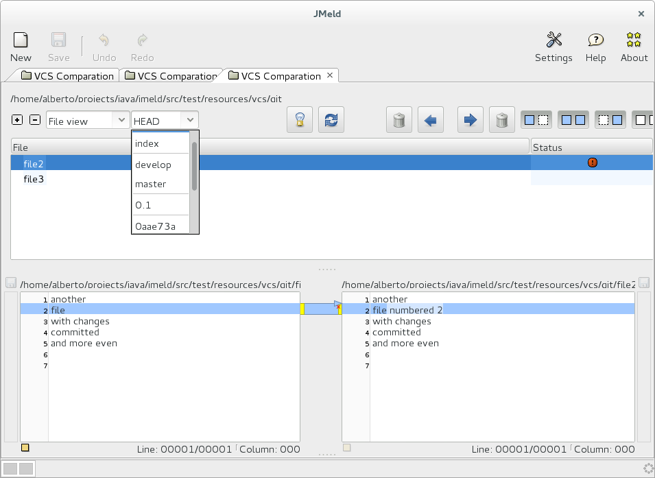Open Help speech bubble icon

596,40
